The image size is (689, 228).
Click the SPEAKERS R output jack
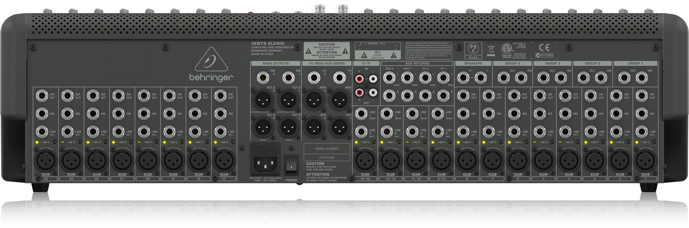pos(463,78)
